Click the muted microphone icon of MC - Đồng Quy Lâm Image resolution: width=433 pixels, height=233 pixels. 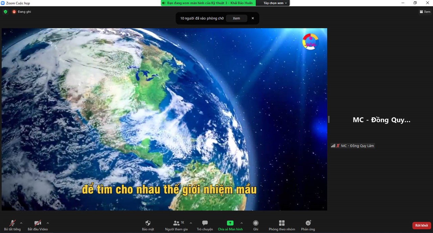point(338,146)
